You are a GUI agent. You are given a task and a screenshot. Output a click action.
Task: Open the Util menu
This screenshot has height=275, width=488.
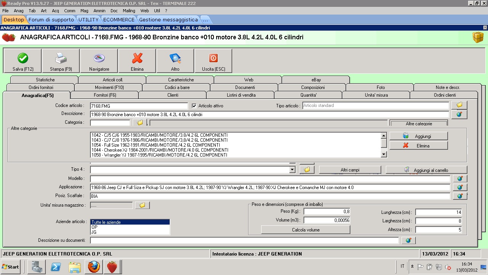(157, 11)
